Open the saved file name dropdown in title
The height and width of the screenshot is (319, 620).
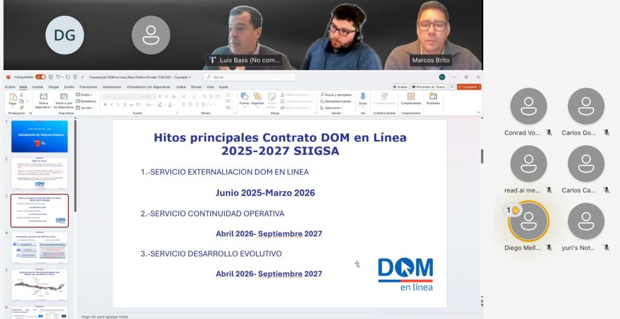coord(190,77)
